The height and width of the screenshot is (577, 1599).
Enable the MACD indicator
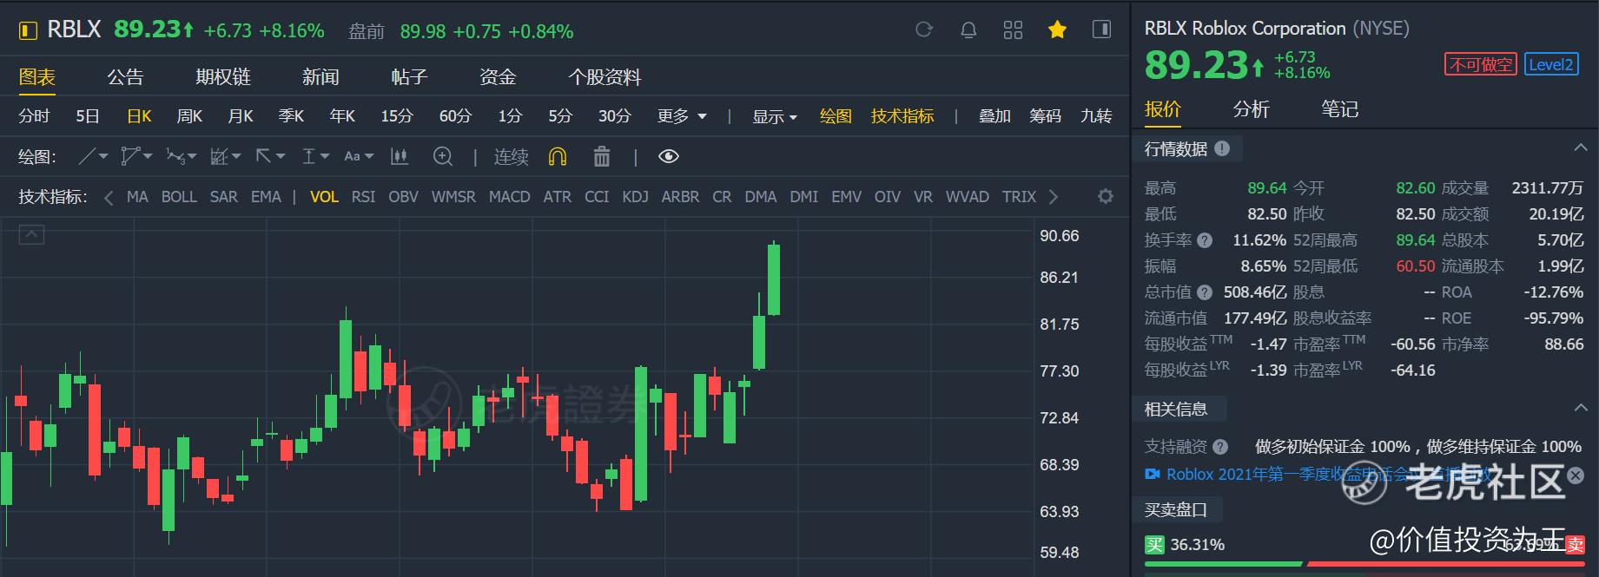click(x=509, y=197)
